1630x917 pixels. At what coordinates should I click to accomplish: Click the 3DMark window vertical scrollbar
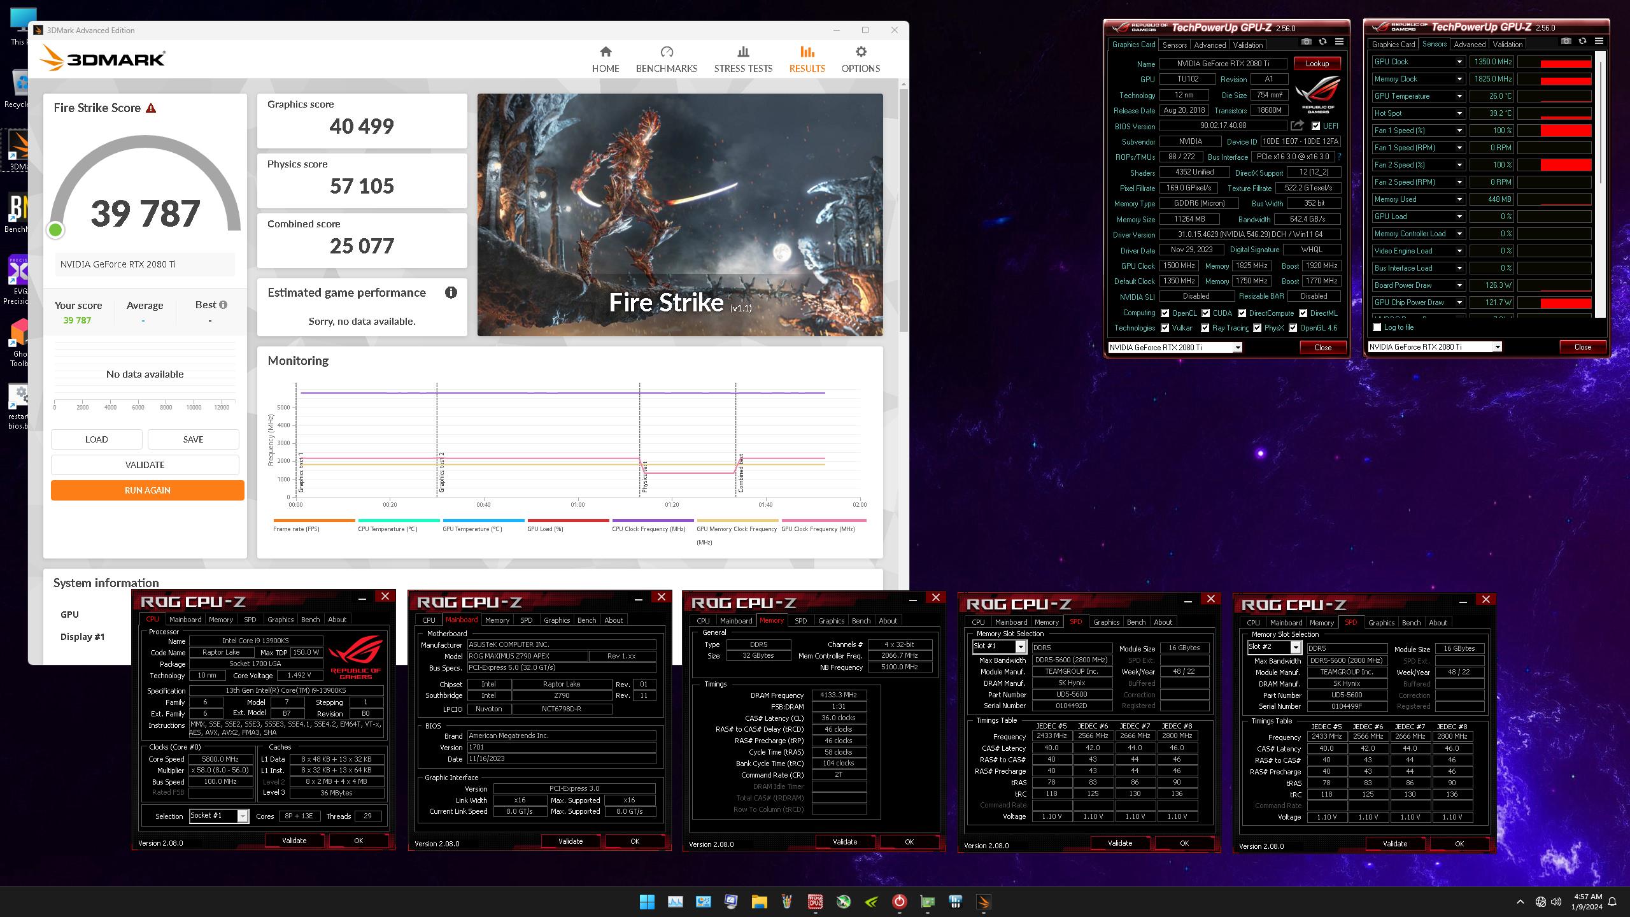tap(904, 210)
